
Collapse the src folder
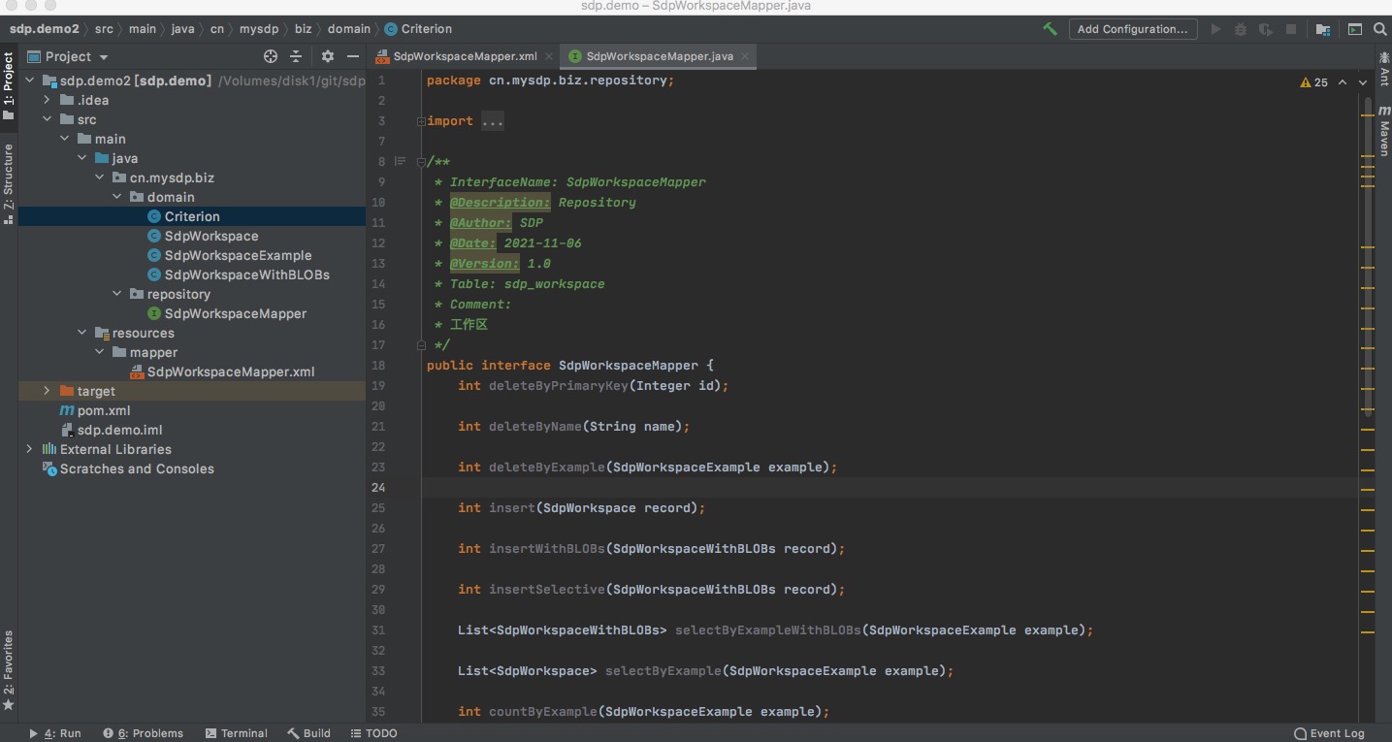tap(47, 119)
